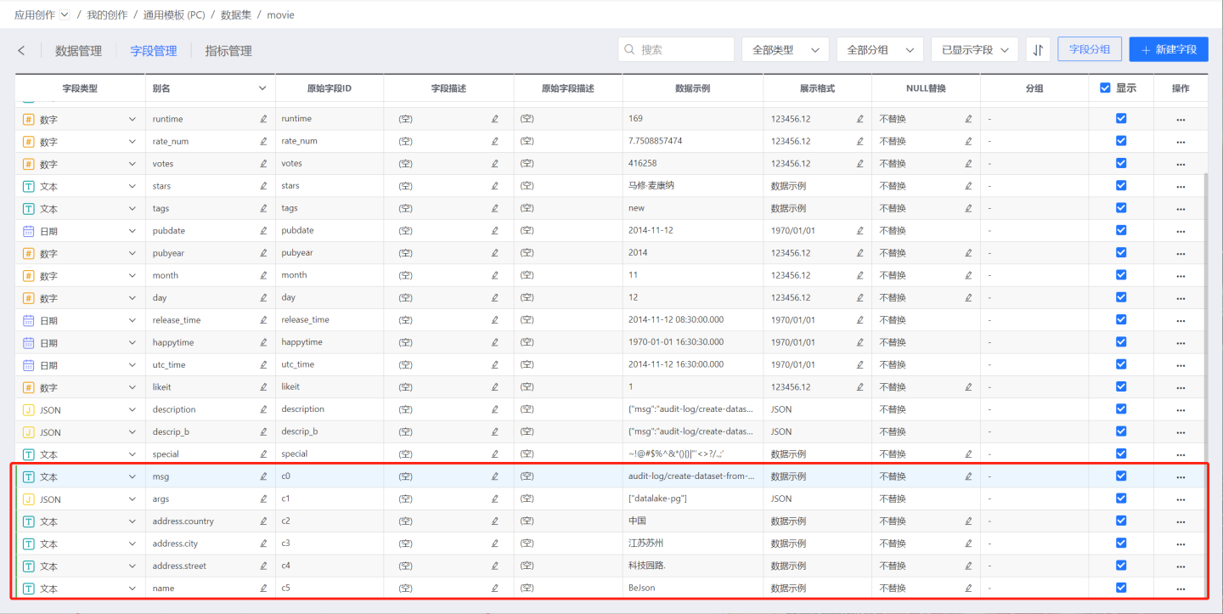Open field type dropdown for args row
1223x614 pixels.
pos(132,499)
